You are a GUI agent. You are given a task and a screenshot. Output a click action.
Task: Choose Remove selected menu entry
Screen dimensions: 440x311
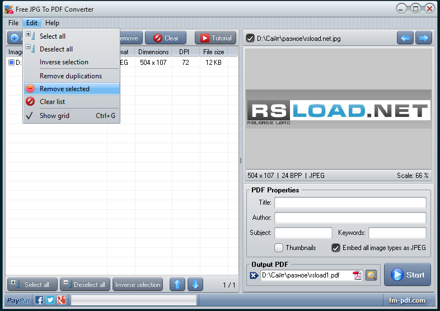tap(72, 88)
